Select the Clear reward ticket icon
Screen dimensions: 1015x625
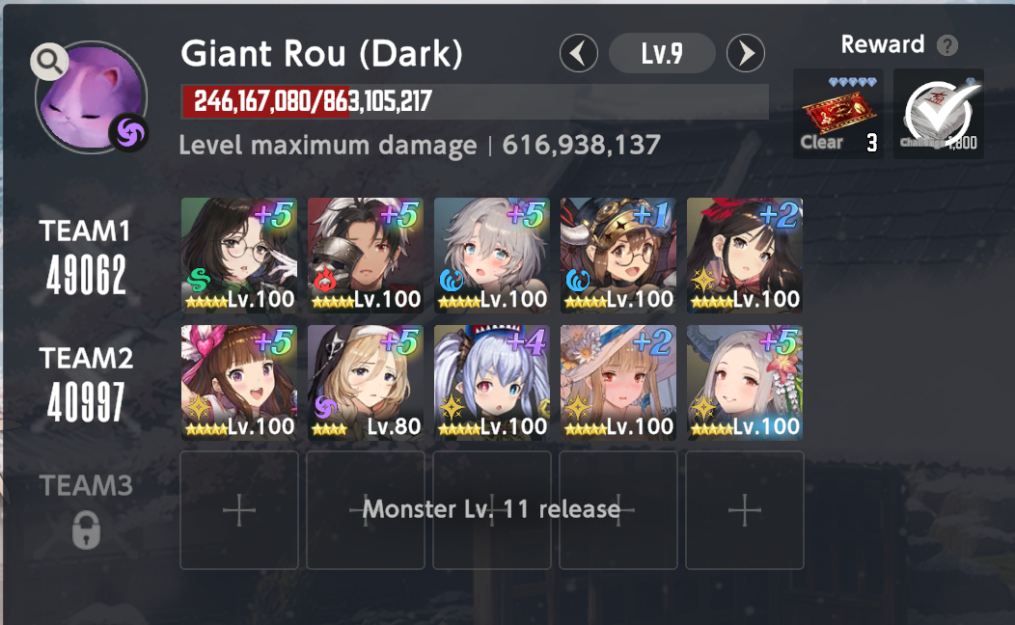click(x=838, y=114)
